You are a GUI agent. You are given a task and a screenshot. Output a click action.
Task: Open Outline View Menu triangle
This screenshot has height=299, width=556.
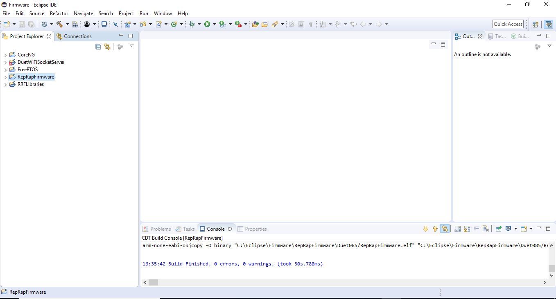pos(549,46)
